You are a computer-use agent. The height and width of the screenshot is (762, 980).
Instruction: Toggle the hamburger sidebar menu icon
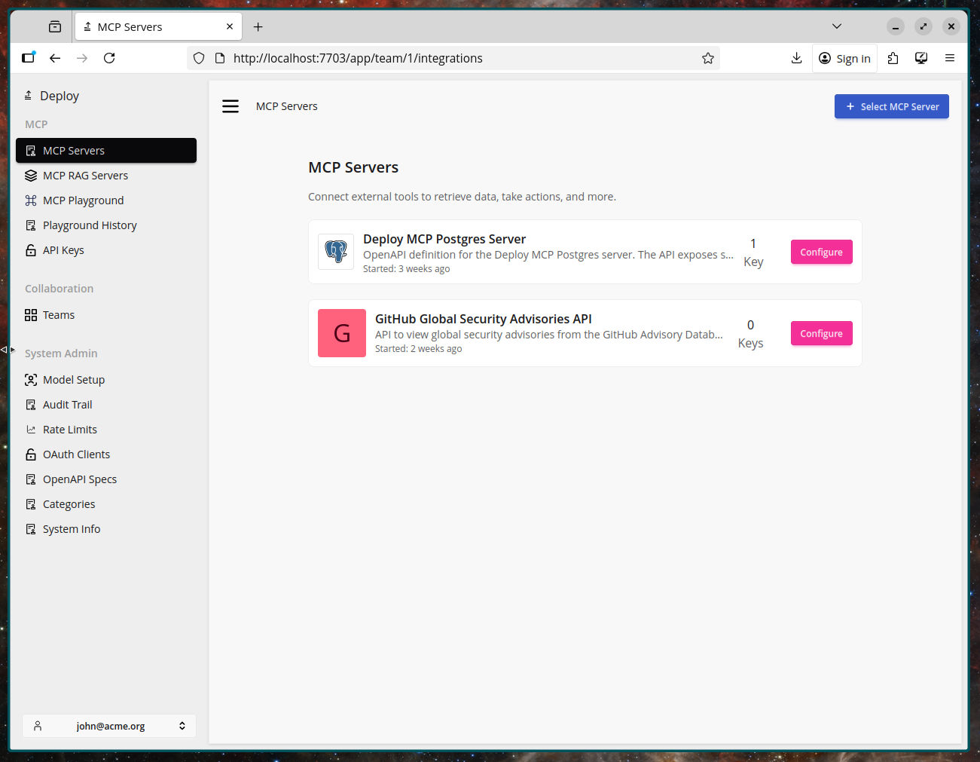click(x=230, y=106)
